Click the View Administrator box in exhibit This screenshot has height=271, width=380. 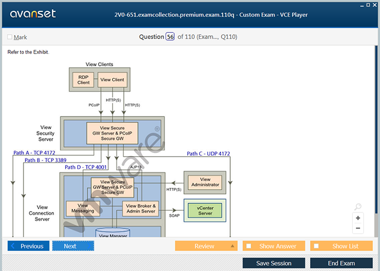click(x=205, y=182)
